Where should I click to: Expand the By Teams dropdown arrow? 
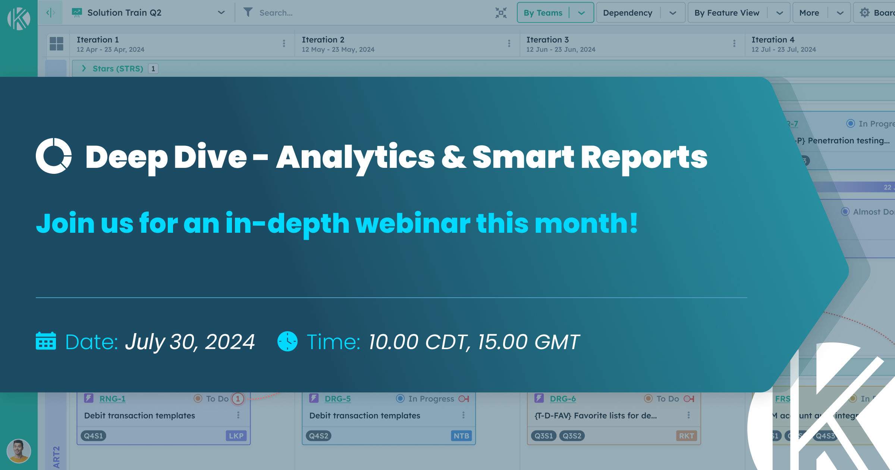click(x=581, y=13)
